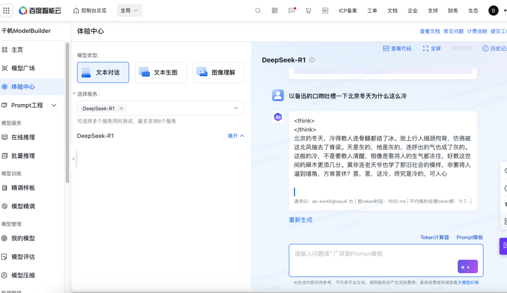Click the user question about 北京冬天

(x=347, y=96)
